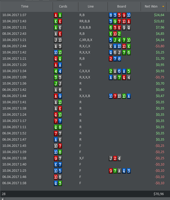Click time 10.04.2017 1:37
Image resolution: width=170 pixels, height=200 pixels.
(x=14, y=15)
